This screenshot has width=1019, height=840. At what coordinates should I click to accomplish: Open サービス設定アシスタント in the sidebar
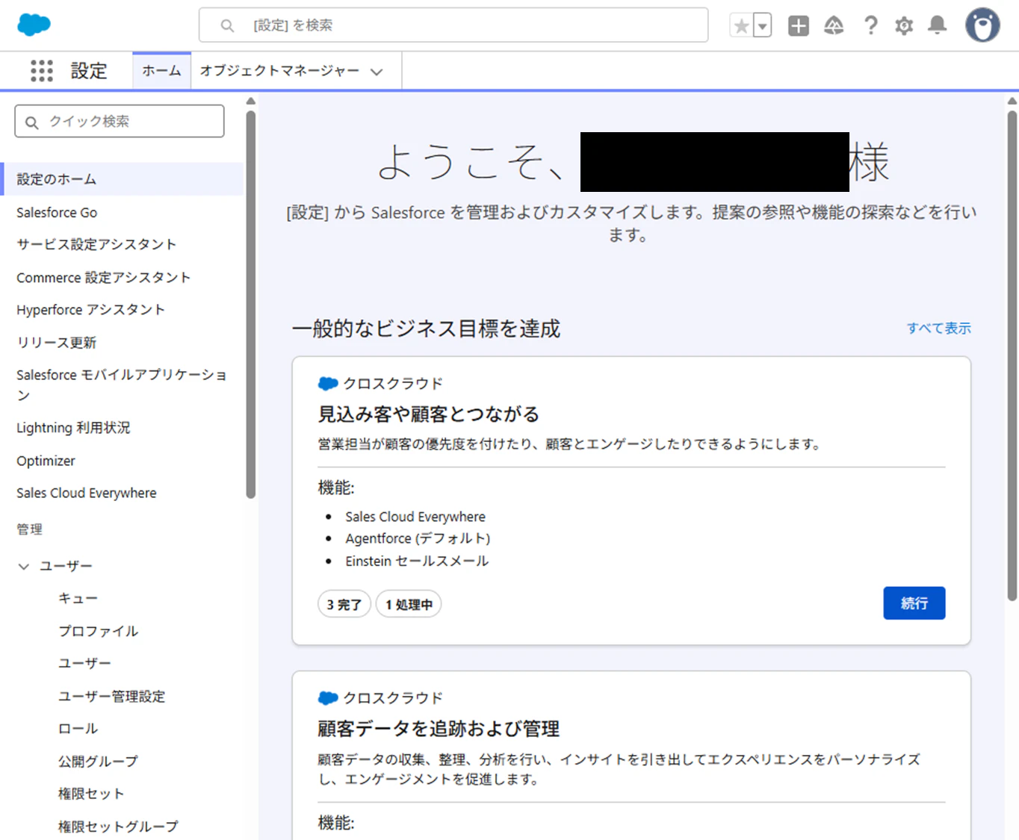tap(96, 245)
